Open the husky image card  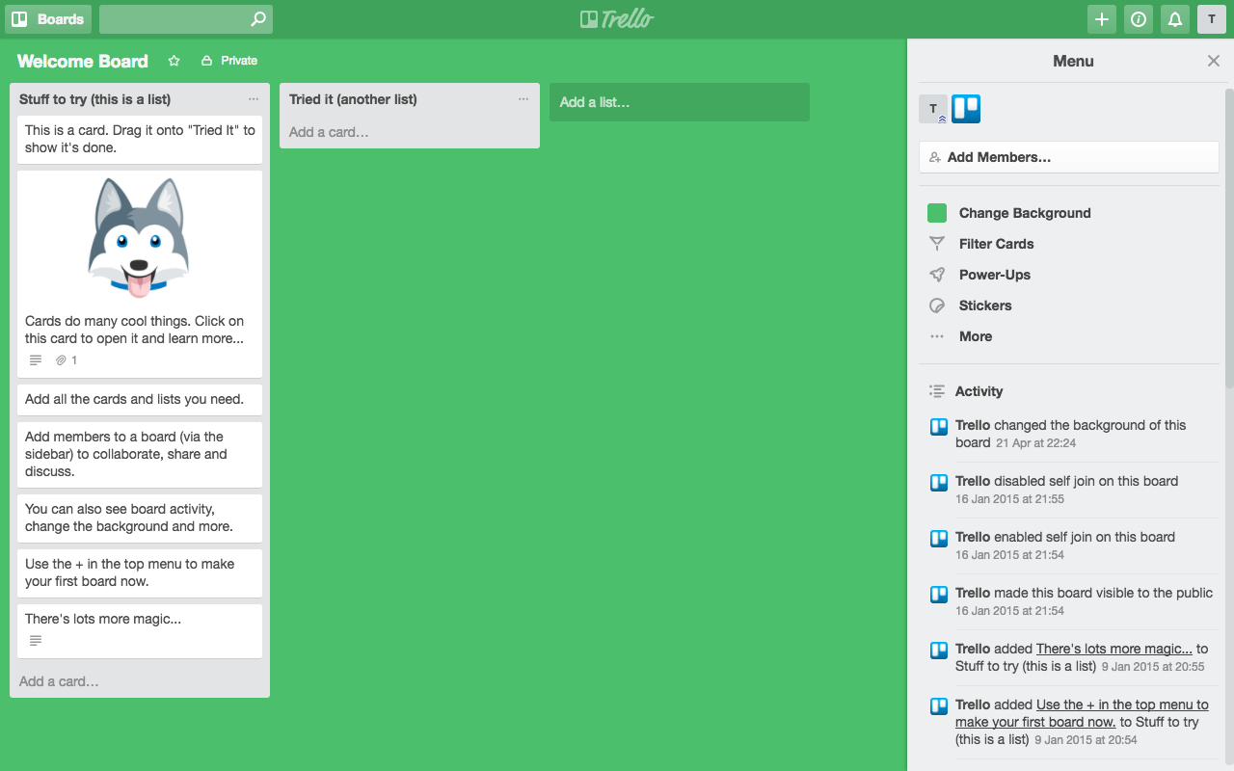[x=140, y=275]
